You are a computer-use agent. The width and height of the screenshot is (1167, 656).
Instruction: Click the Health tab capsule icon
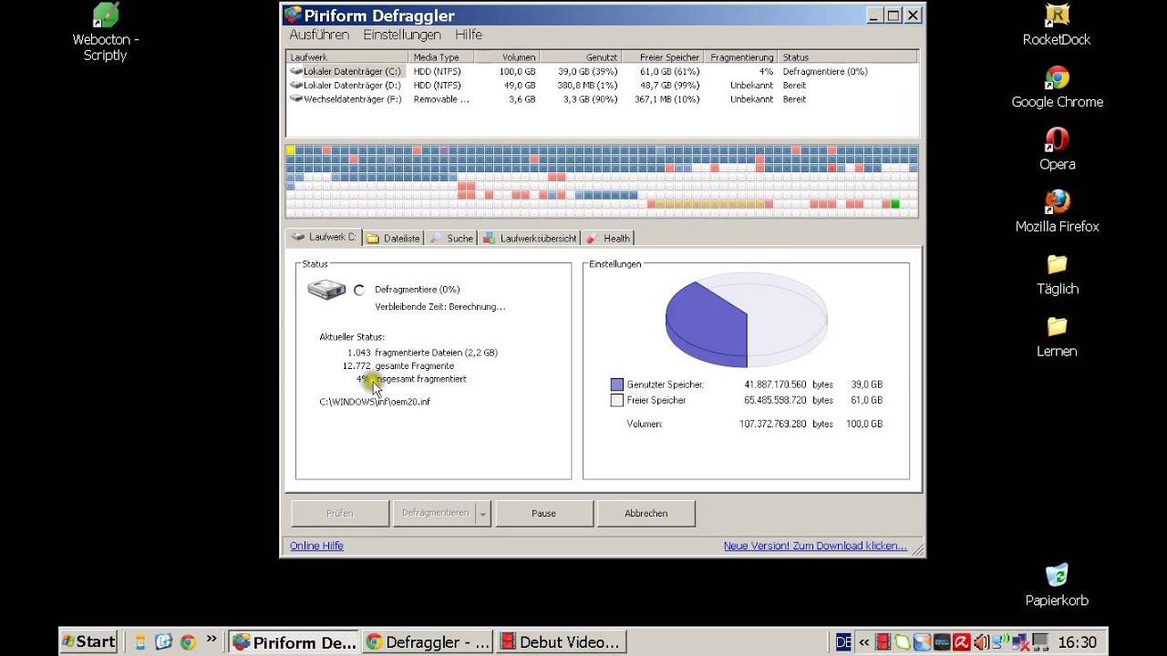(x=593, y=238)
